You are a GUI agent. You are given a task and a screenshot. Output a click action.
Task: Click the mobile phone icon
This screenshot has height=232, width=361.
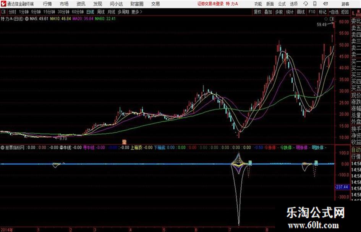click(315, 4)
